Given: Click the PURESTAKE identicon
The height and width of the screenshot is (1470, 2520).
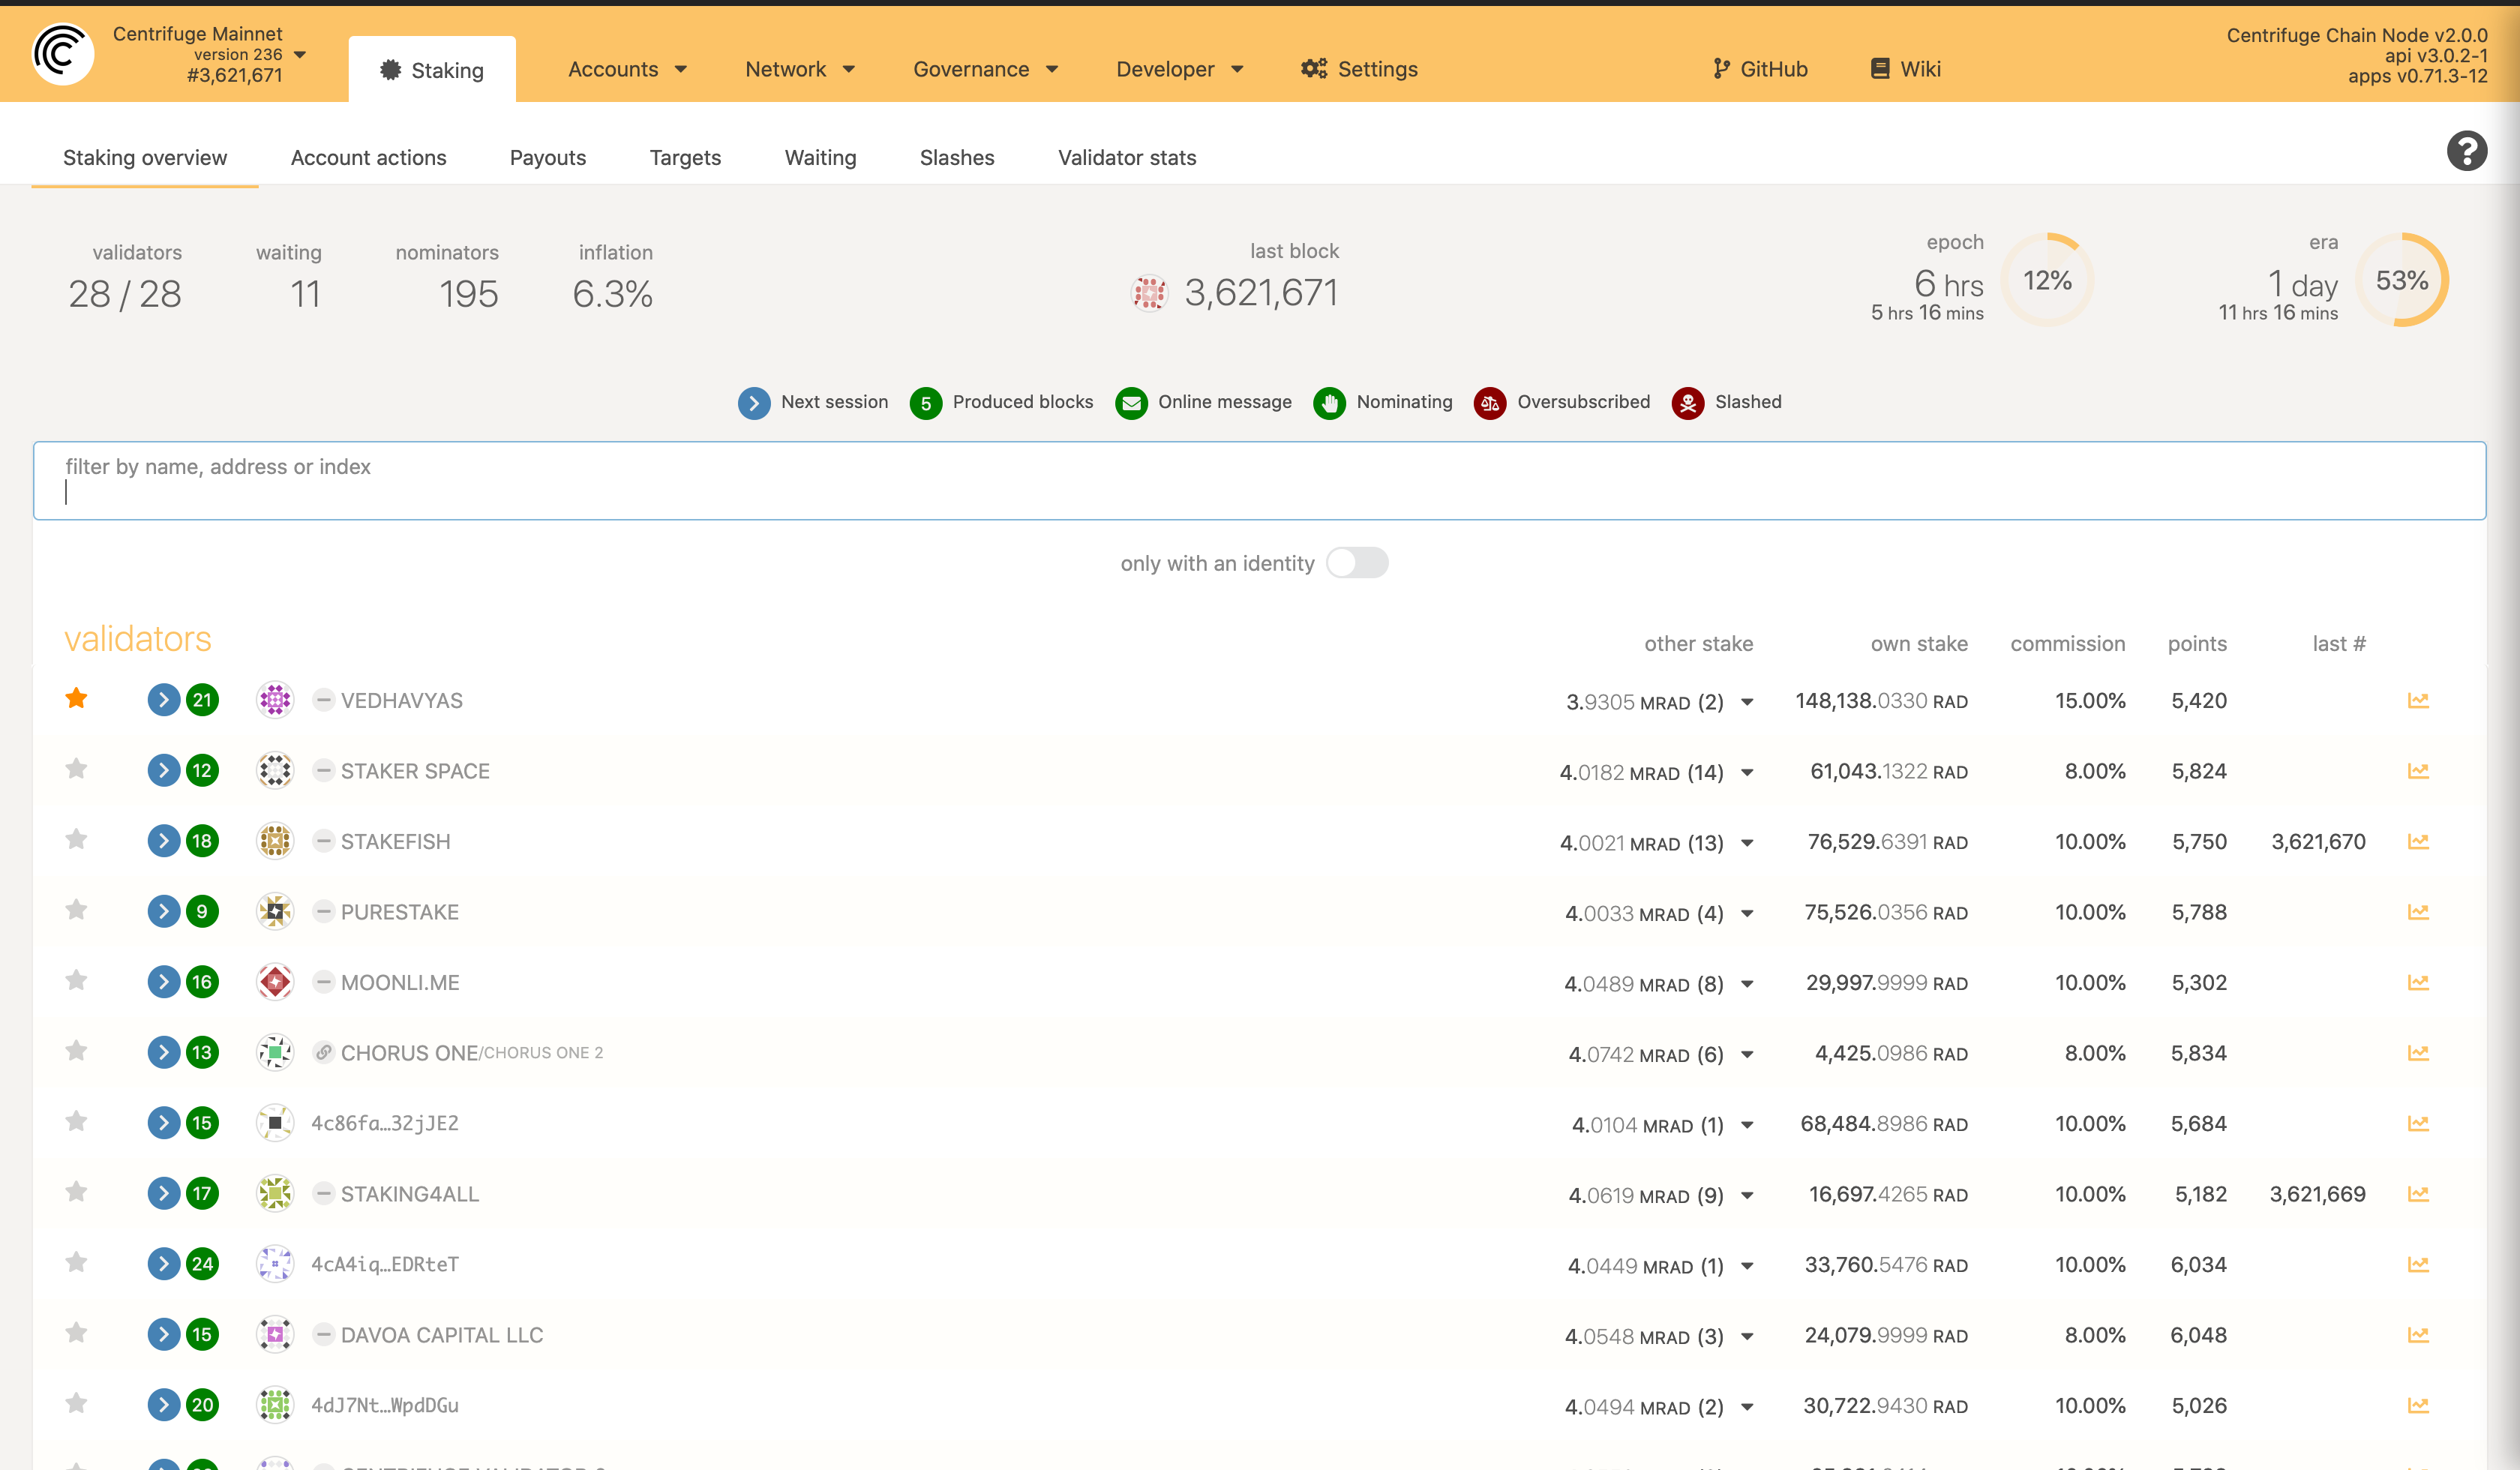Looking at the screenshot, I should pos(275,911).
